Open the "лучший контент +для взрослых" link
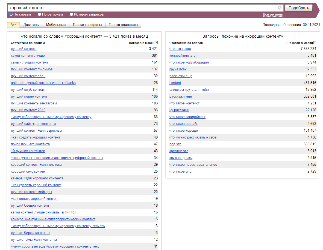The image size is (323, 250). pyautogui.click(x=36, y=130)
